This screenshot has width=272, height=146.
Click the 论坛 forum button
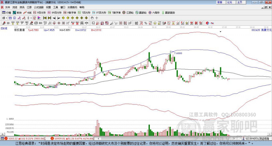[231, 2]
